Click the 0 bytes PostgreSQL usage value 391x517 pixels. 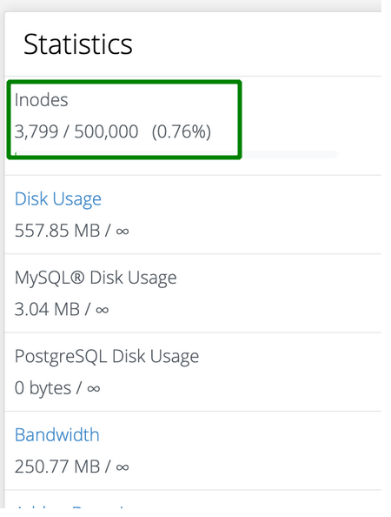click(x=43, y=388)
